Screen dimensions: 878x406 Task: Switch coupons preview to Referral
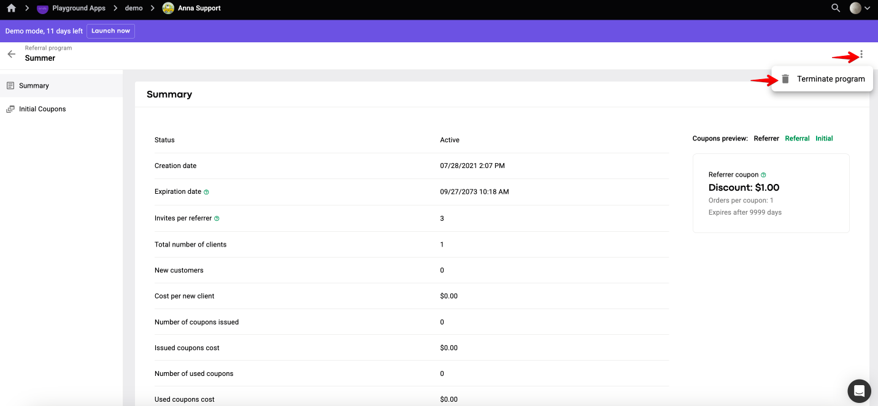point(797,139)
